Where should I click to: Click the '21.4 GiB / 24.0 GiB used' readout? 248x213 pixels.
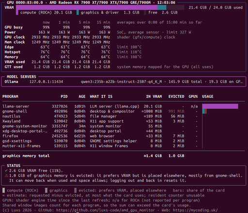click(216, 7)
